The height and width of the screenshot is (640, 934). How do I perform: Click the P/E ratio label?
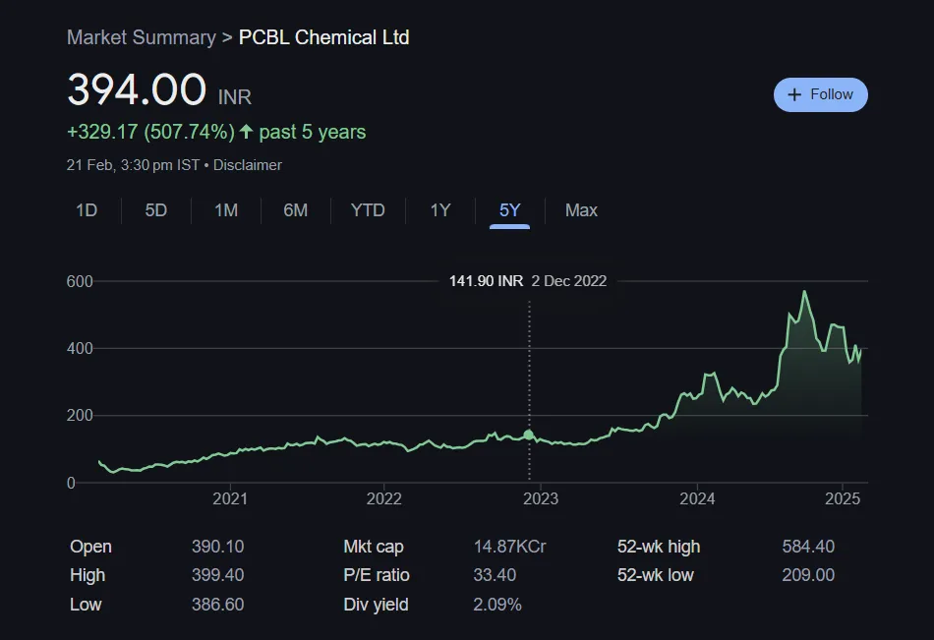[377, 575]
